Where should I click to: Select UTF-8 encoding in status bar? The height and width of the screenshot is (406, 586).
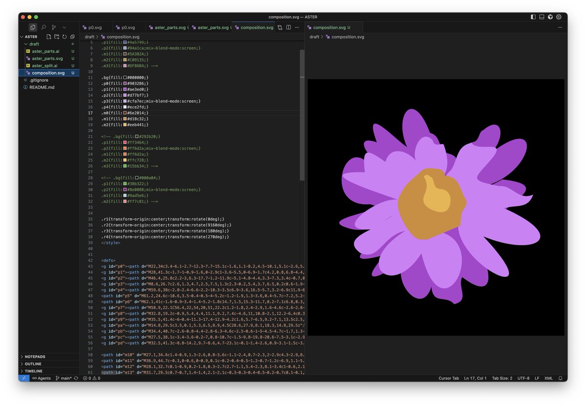[523, 378]
